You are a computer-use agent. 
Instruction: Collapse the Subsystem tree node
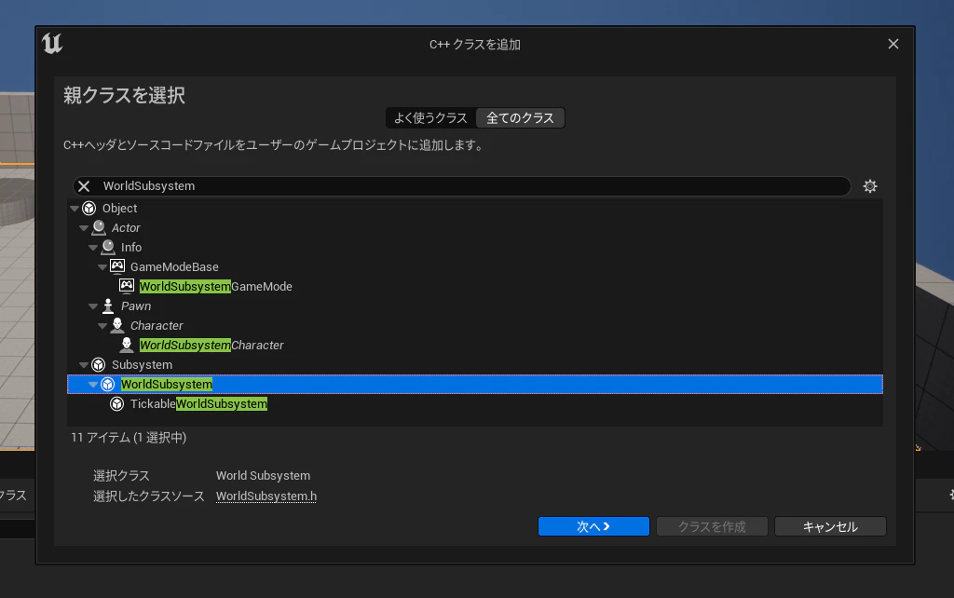click(x=84, y=365)
